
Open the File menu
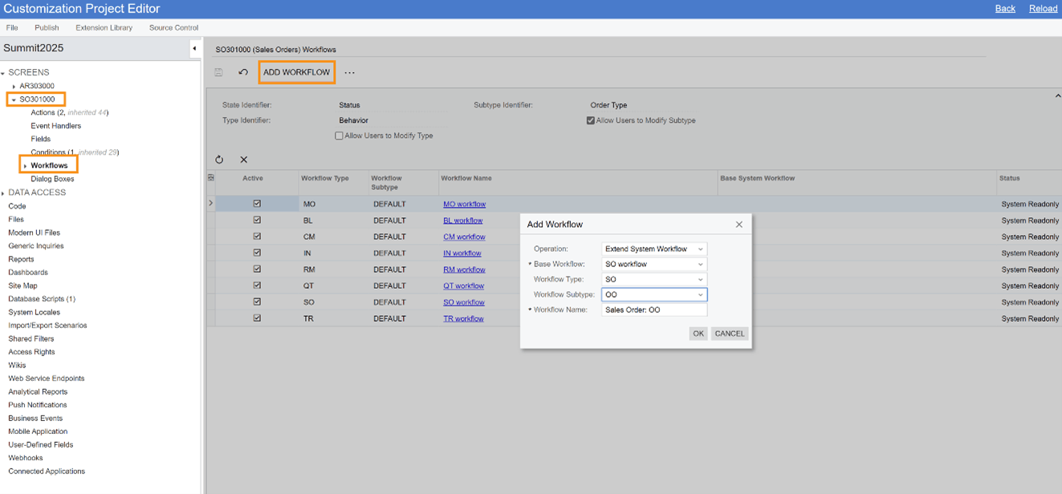pos(12,28)
